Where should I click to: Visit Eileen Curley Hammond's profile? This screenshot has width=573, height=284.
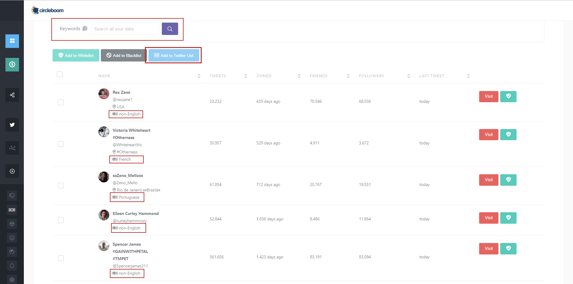(488, 218)
